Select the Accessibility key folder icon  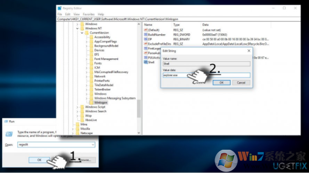tap(92, 37)
